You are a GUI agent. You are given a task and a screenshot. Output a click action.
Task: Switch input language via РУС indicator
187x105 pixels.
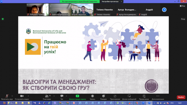coord(172,103)
